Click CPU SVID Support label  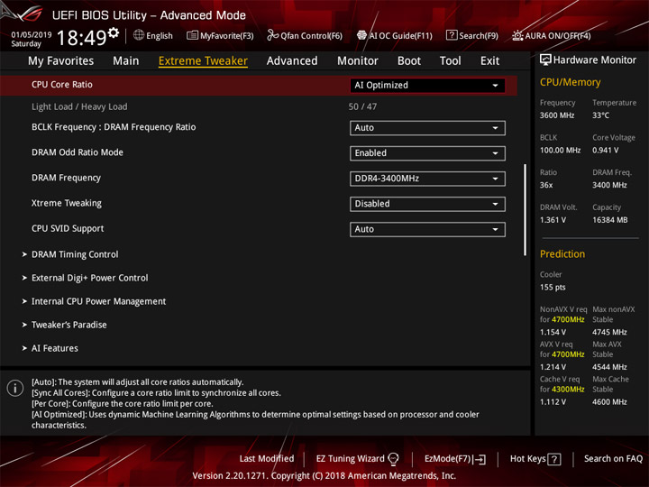[68, 228]
